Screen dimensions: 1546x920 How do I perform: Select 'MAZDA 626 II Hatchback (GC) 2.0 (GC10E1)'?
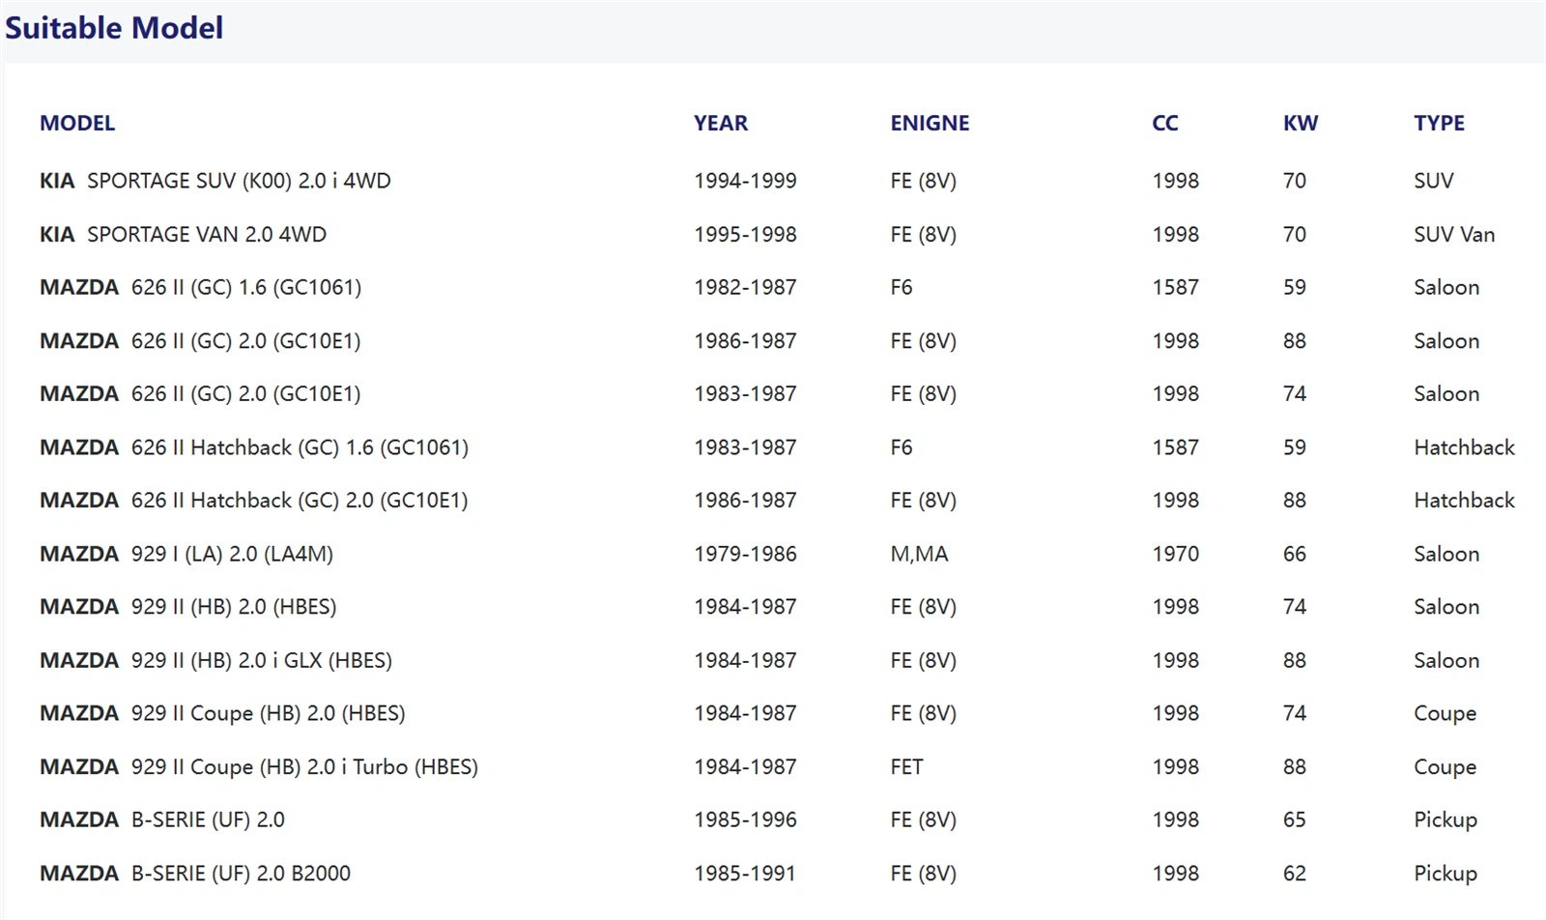pos(254,501)
